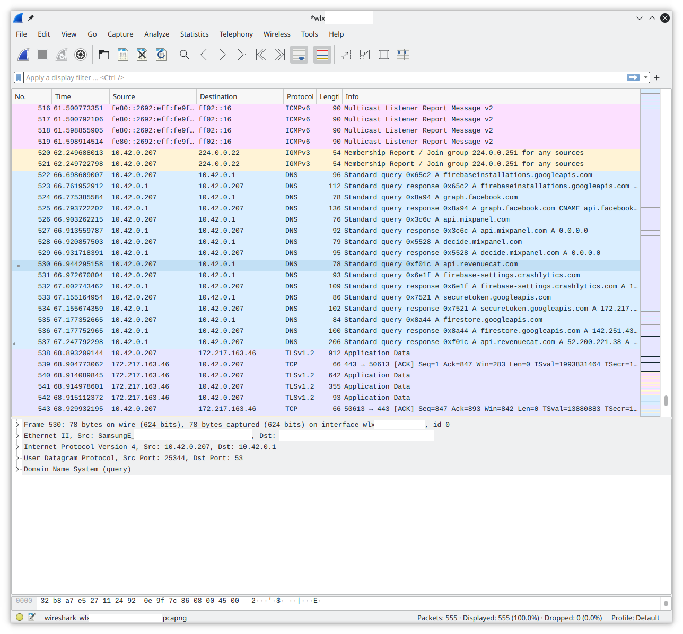Open the Analyze menu
The image size is (683, 634).
(x=156, y=34)
